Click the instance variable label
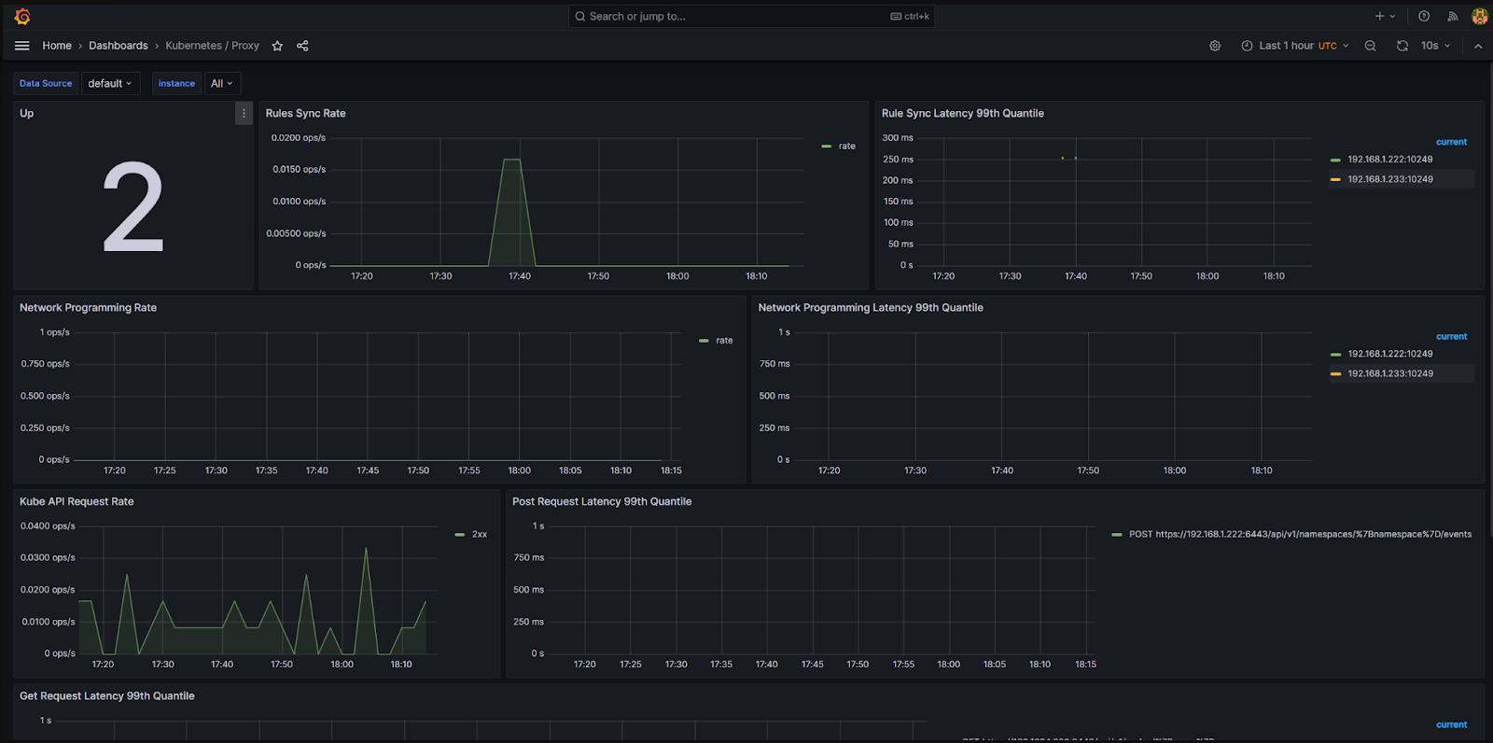Viewport: 1493px width, 743px height. (176, 83)
